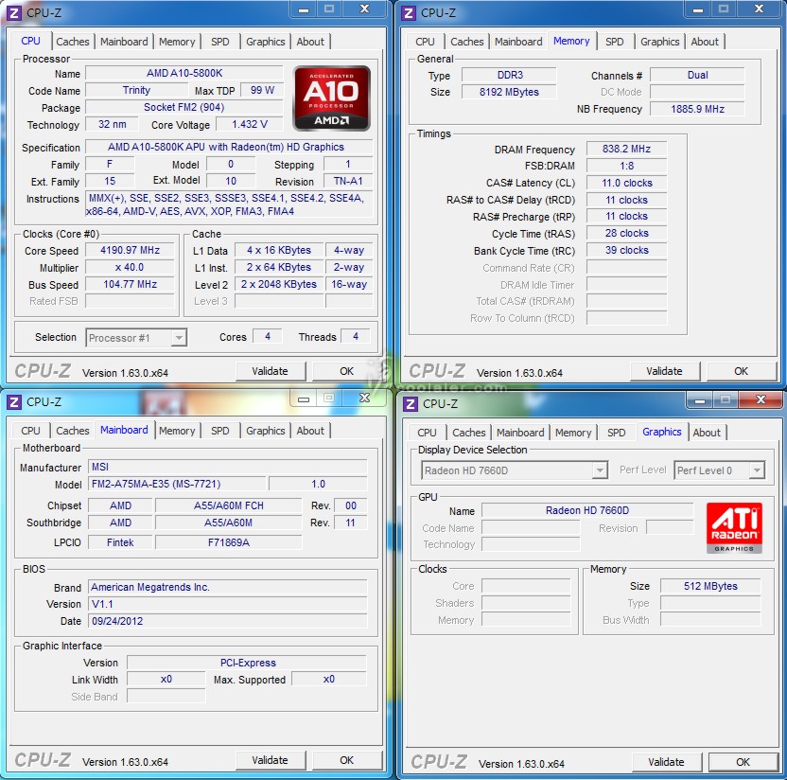This screenshot has height=780, width=787.
Task: Switch to the Caches tab in the Processor window
Action: 72,42
